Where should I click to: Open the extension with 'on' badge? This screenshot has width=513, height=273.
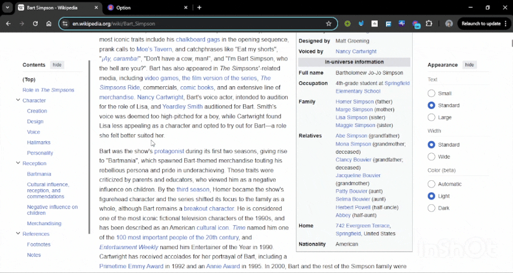[x=416, y=24]
